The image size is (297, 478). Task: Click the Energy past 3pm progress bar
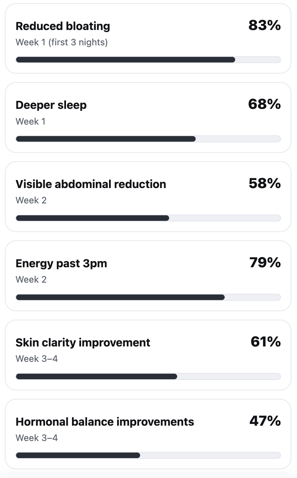148,297
